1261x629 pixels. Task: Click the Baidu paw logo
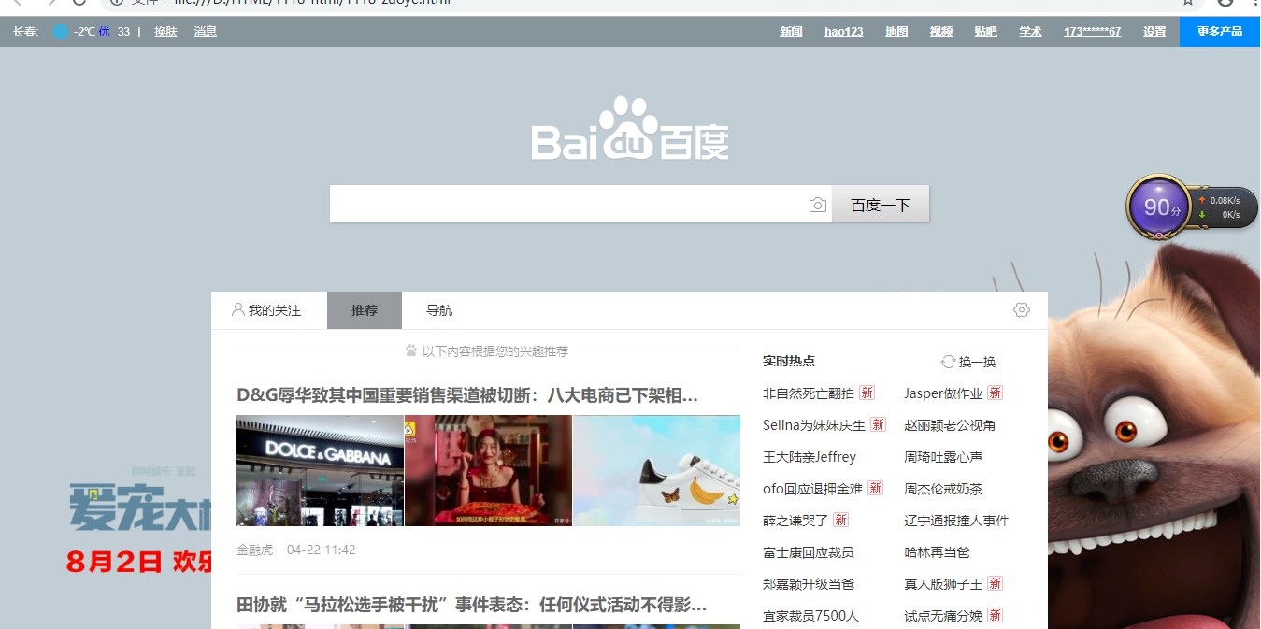pyautogui.click(x=629, y=128)
